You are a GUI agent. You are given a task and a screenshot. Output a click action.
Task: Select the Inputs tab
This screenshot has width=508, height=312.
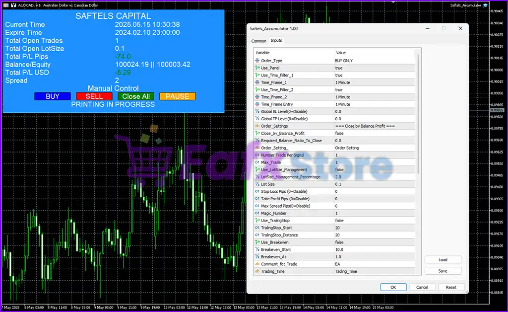point(276,41)
